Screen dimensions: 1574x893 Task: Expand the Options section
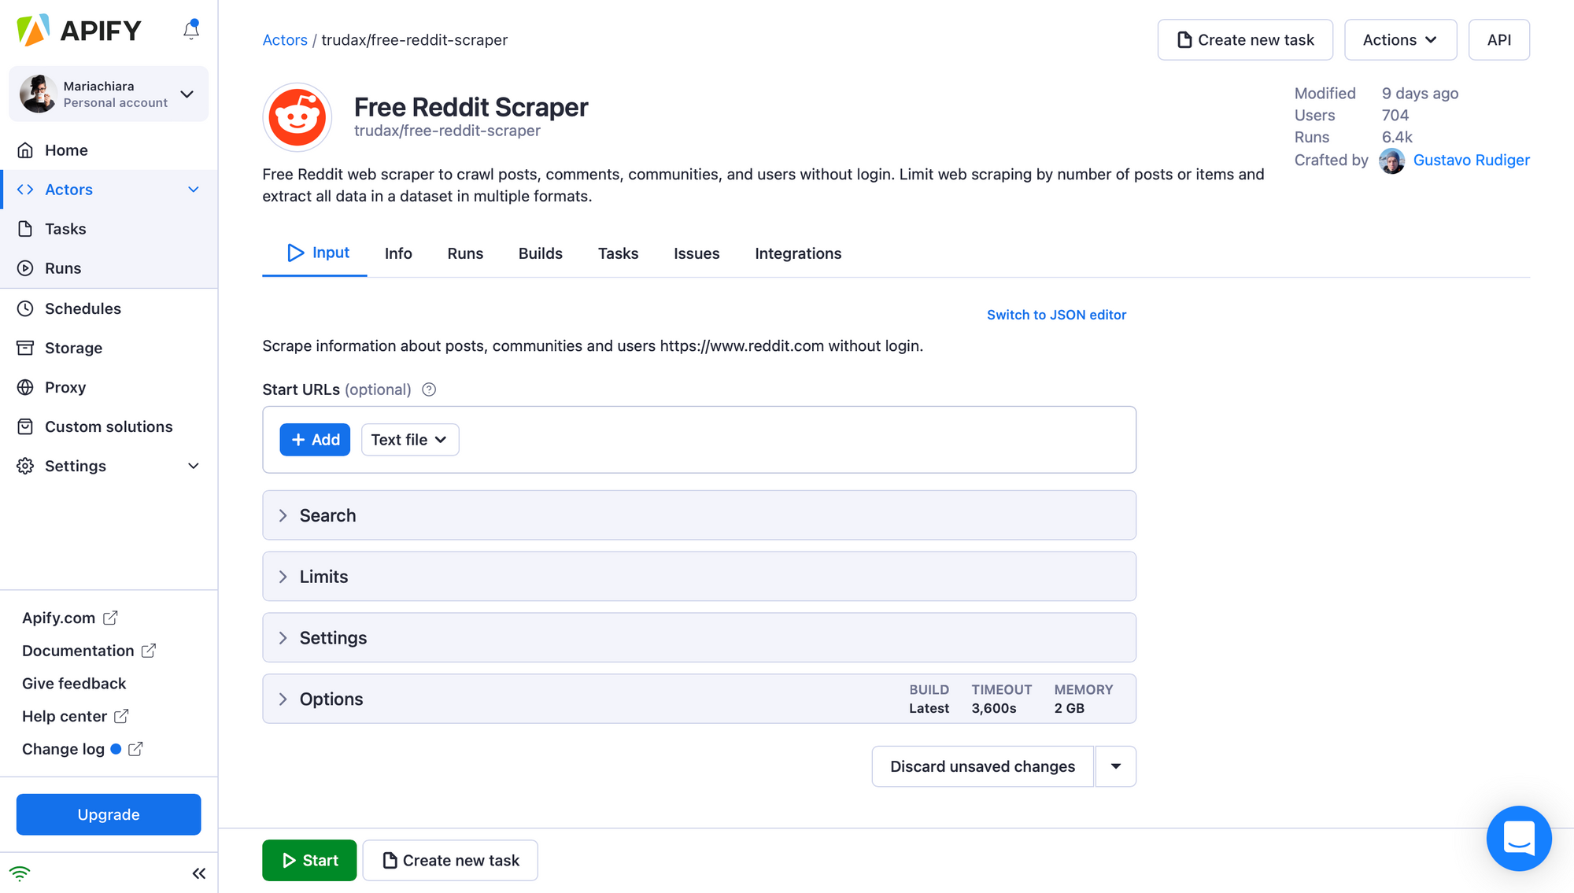pyautogui.click(x=699, y=699)
